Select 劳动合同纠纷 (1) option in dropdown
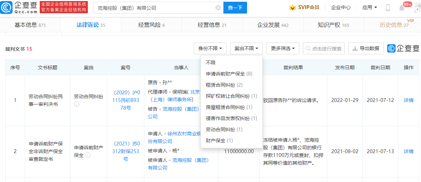This screenshot has height=182, width=421. [231, 129]
